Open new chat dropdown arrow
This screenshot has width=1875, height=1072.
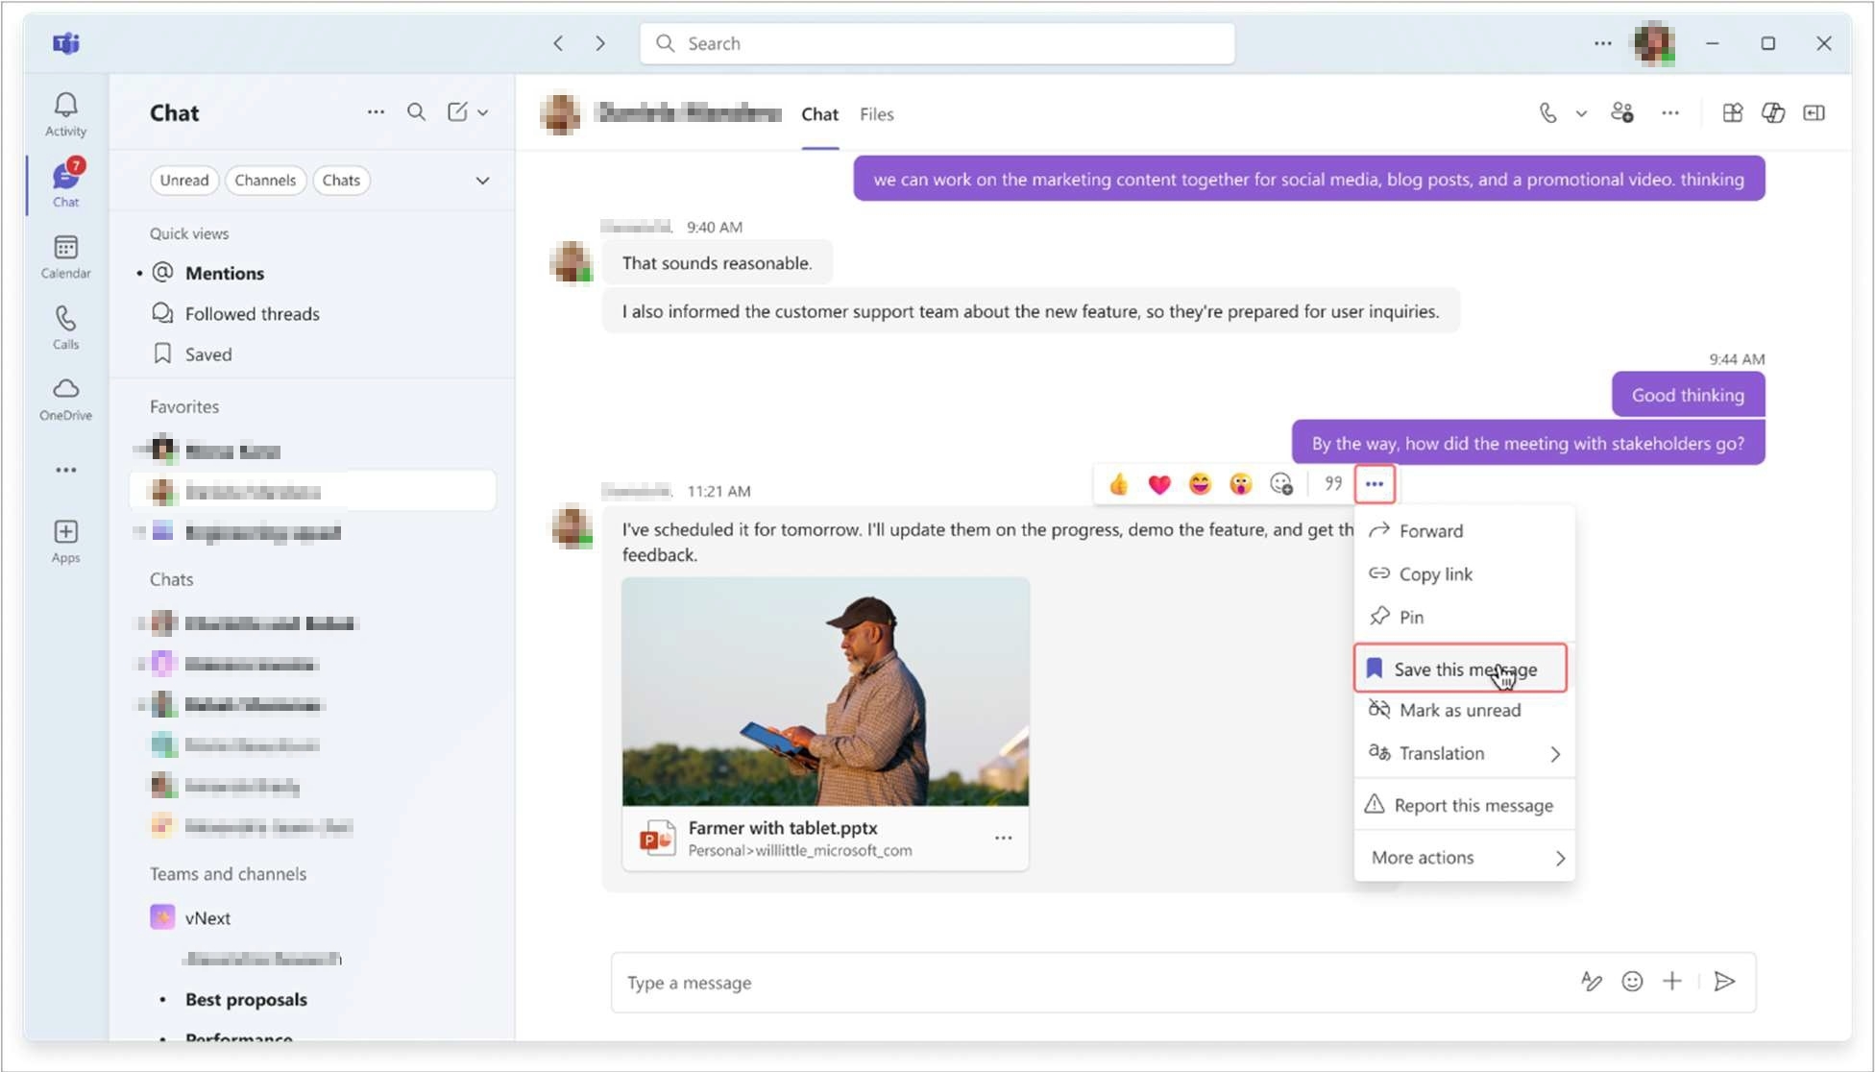click(483, 113)
